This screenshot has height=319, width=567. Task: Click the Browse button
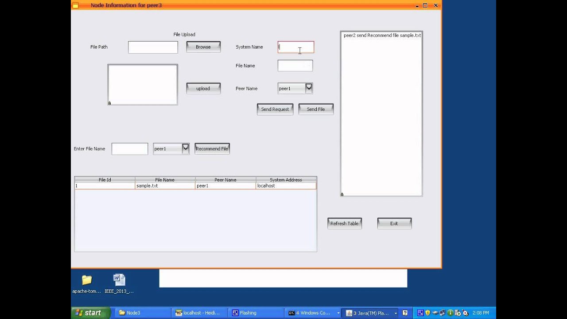pos(203,47)
